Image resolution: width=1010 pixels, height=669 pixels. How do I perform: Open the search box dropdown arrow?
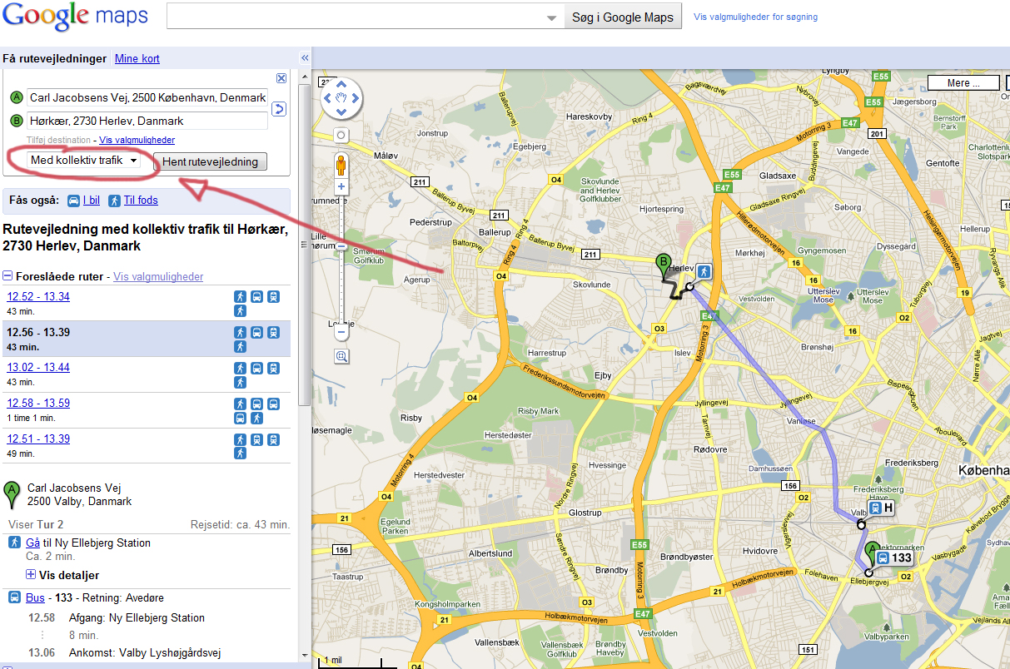(x=551, y=17)
